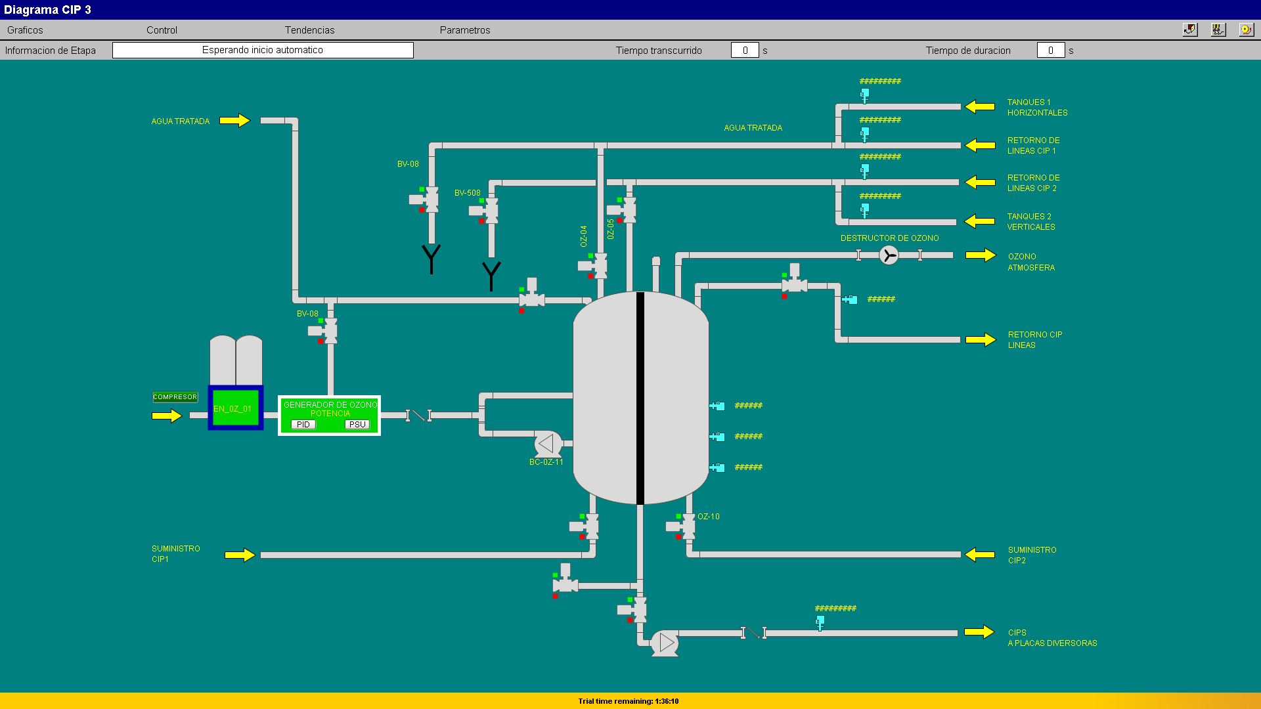Click the Trial time remaining status text
The image size is (1261, 709).
[x=629, y=701]
